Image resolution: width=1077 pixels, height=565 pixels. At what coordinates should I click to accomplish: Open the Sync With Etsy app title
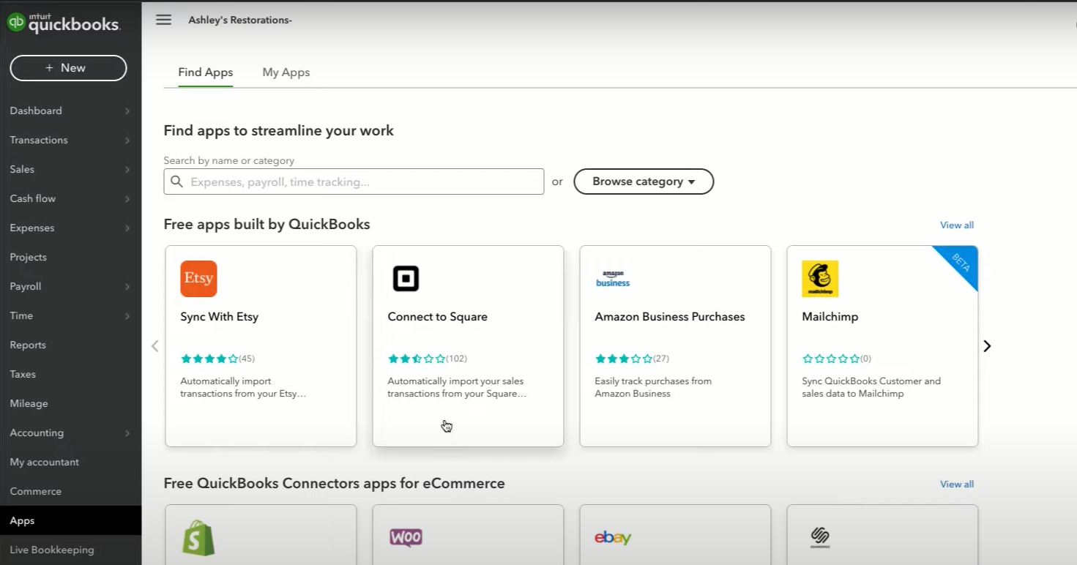click(x=220, y=317)
